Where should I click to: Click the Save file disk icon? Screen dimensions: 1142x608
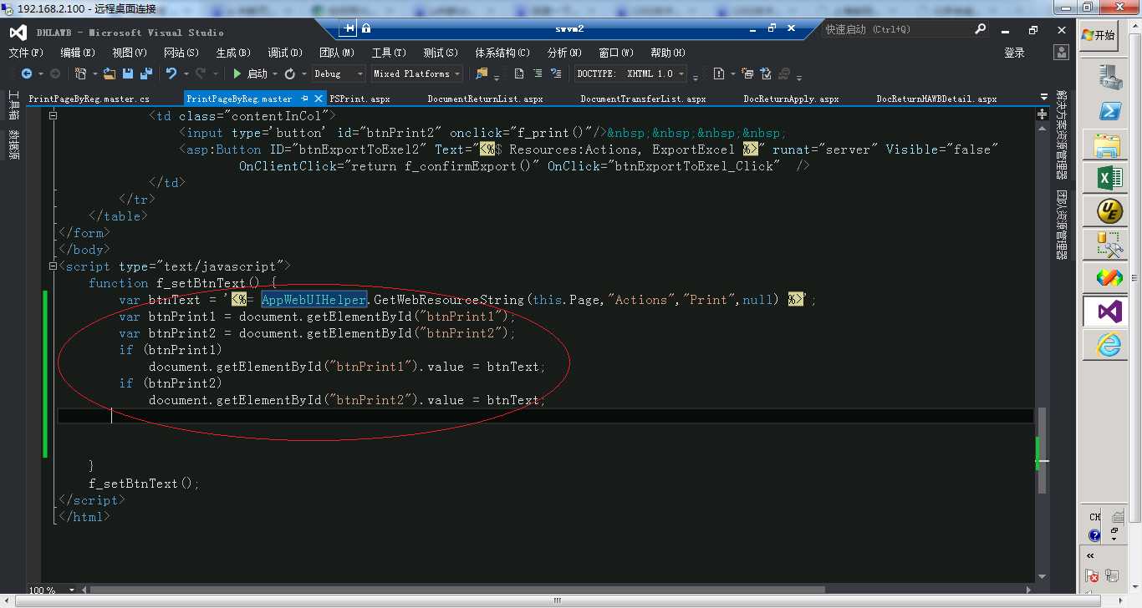coord(128,73)
